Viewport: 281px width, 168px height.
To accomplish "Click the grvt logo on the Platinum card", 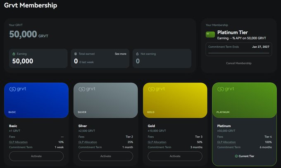I will coord(226,89).
